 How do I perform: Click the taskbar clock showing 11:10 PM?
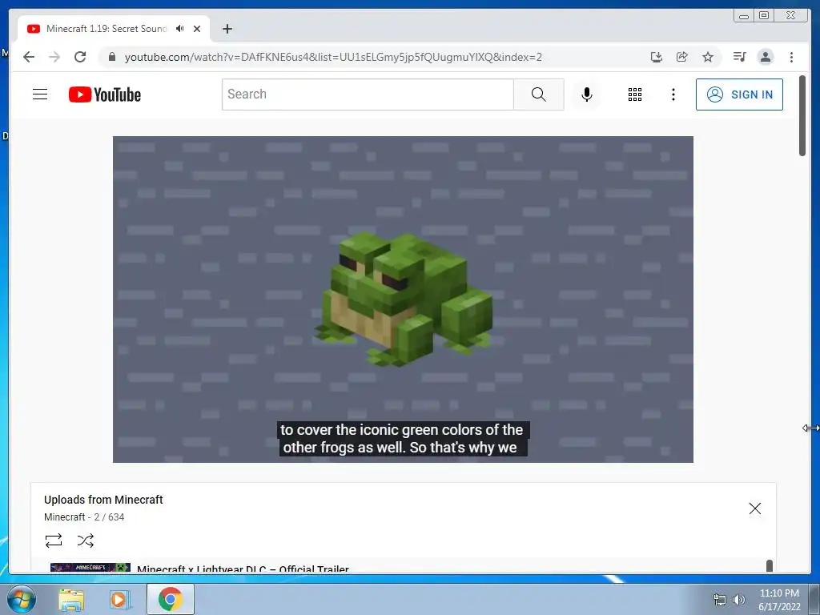779,599
